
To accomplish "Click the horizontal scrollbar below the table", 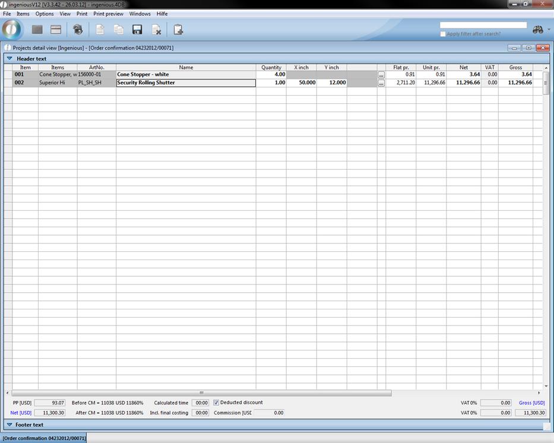I will point(202,393).
